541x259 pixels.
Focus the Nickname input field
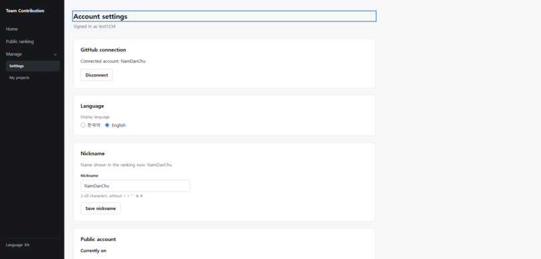click(x=136, y=186)
